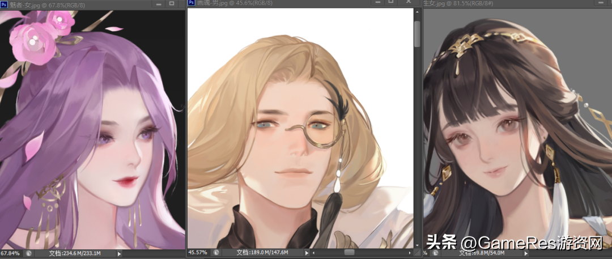Click the Photoshop icon of 魅者-女.jpg window
The height and width of the screenshot is (259, 612).
tap(4, 5)
